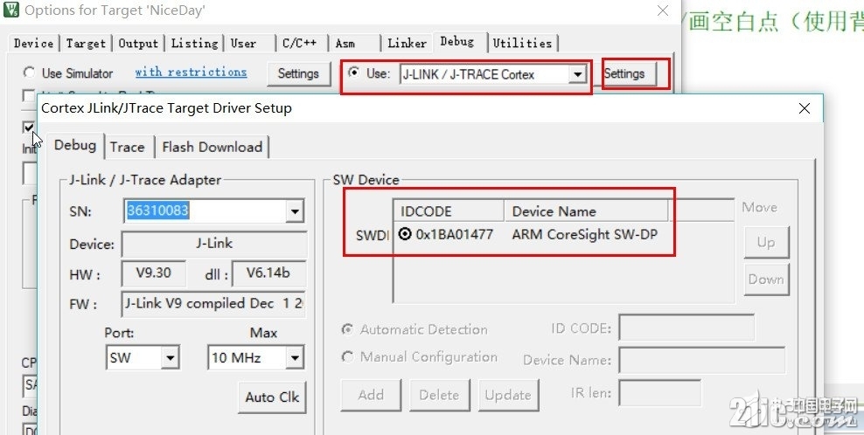This screenshot has height=435, width=864.
Task: Click the Move Down button
Action: (x=766, y=280)
